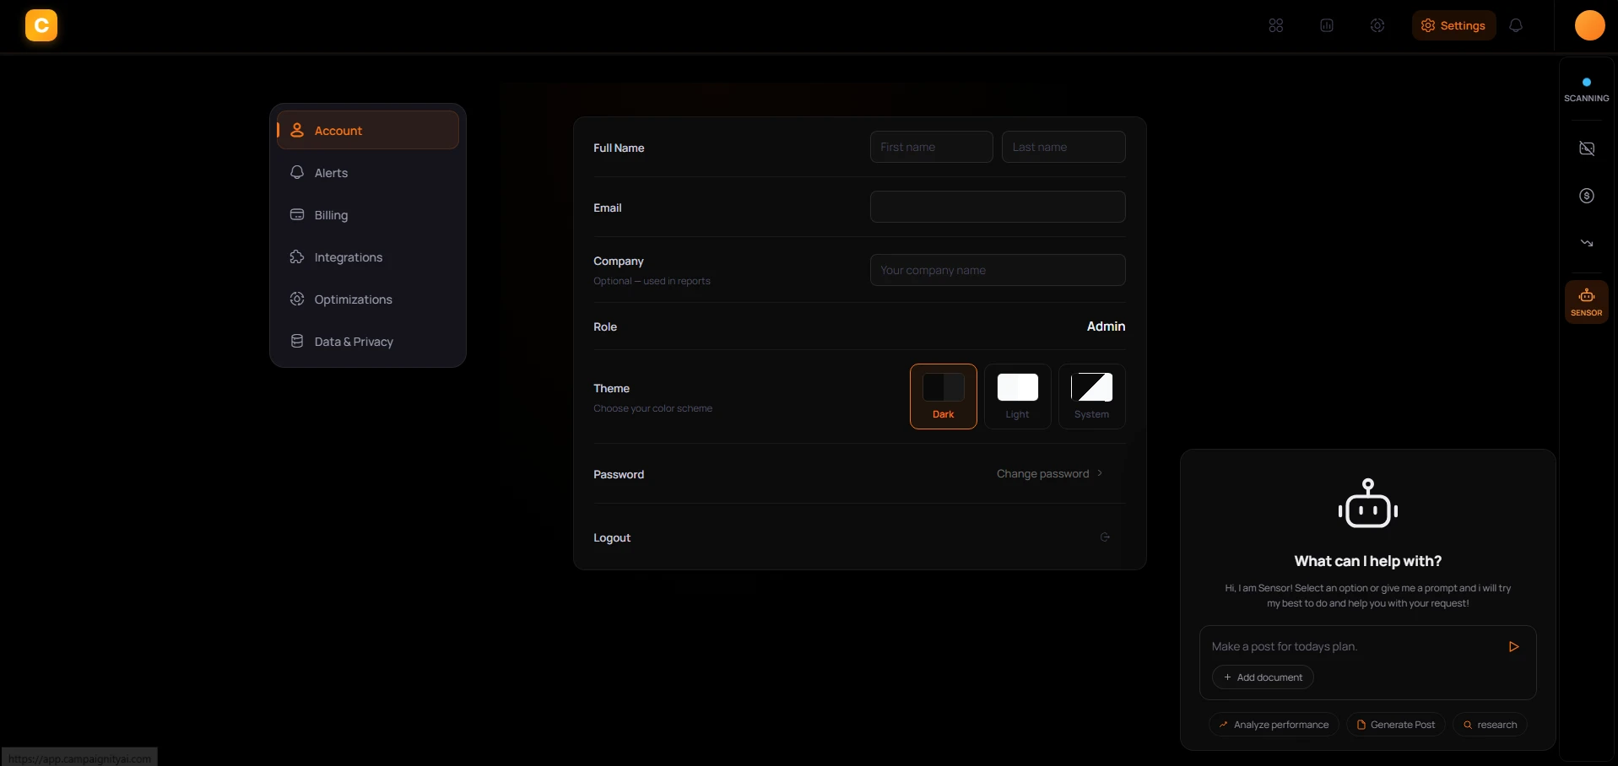Click the orange user avatar
Viewport: 1618px width, 766px height.
(x=1589, y=25)
